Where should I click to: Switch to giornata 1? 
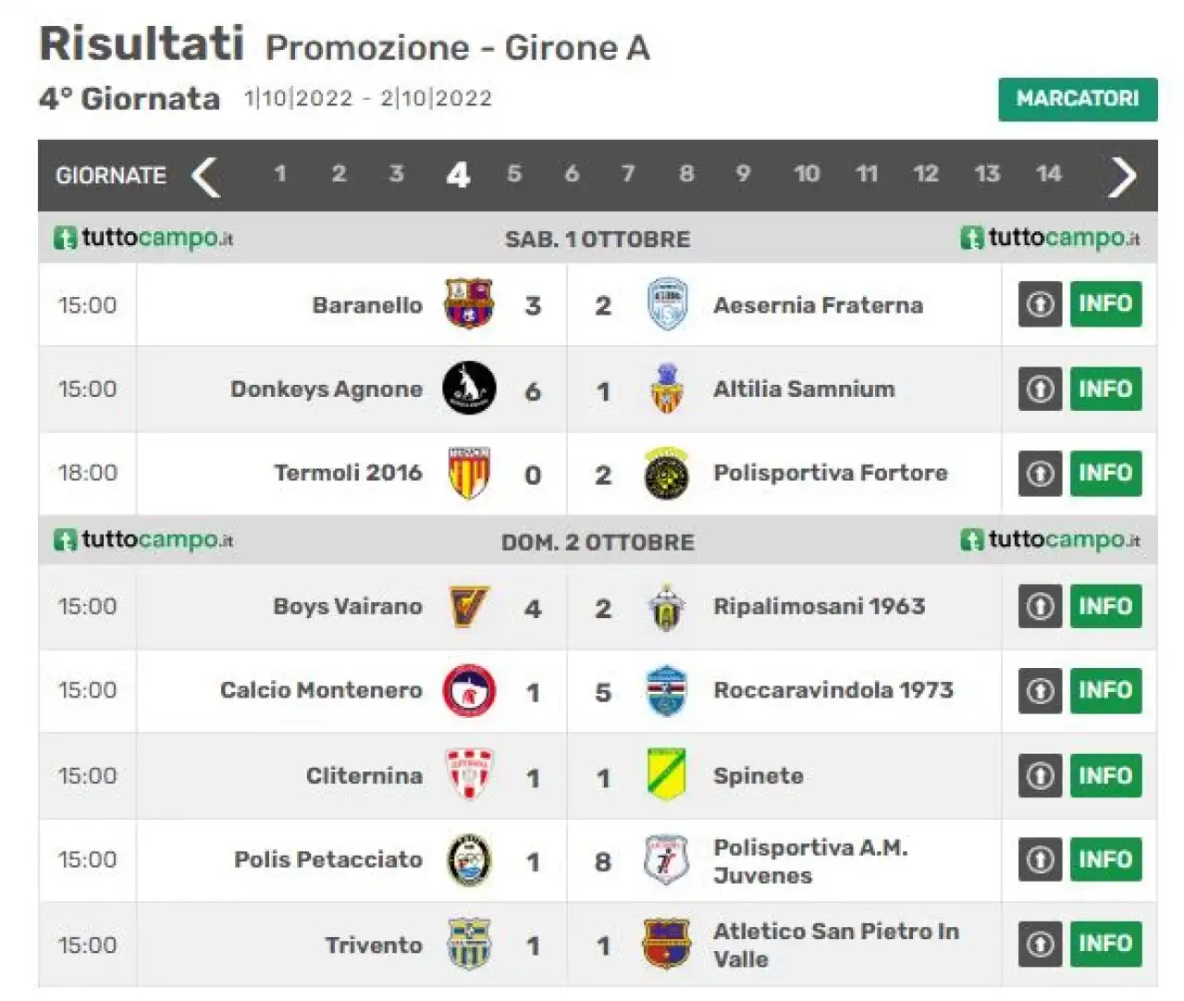[x=280, y=174]
